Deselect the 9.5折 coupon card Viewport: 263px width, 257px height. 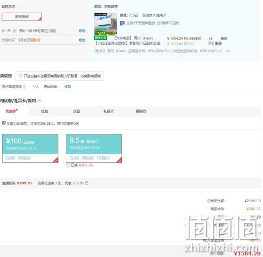[x=94, y=148]
